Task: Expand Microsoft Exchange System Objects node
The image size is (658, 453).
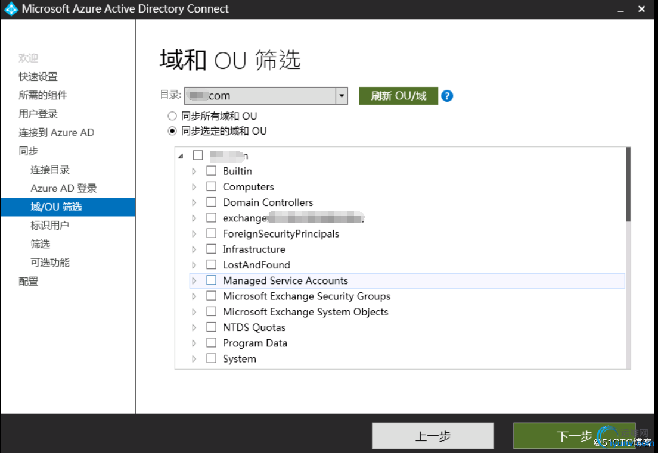Action: pos(194,312)
